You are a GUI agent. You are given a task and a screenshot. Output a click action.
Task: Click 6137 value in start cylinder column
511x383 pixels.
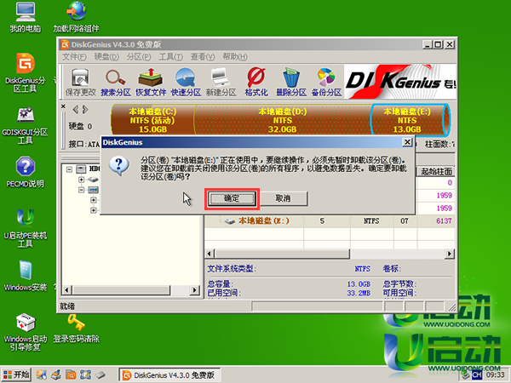click(x=444, y=220)
